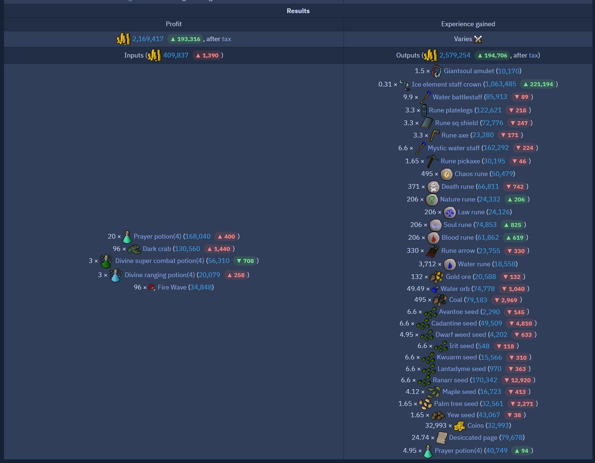Click the Giantsoul amulet icon

437,71
